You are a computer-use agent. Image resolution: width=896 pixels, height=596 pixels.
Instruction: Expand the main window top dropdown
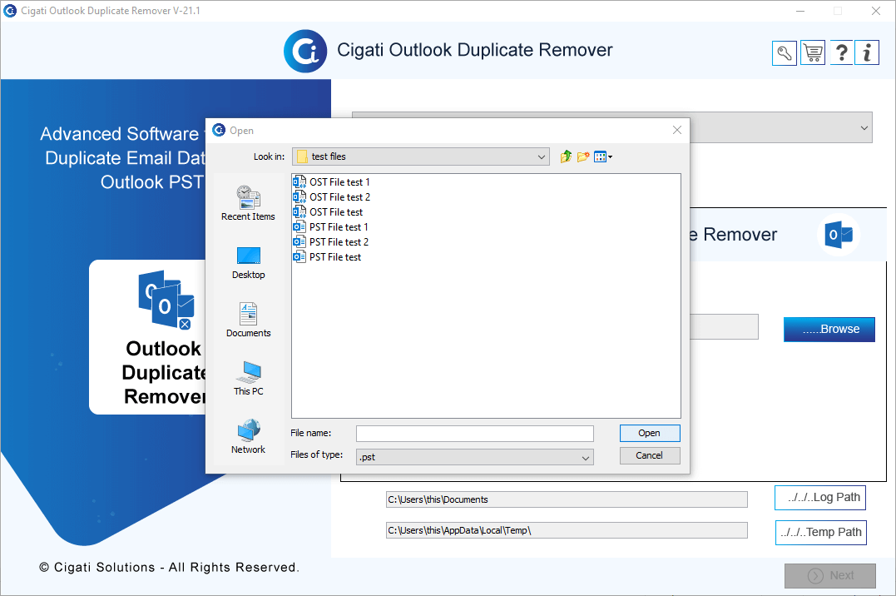[864, 128]
